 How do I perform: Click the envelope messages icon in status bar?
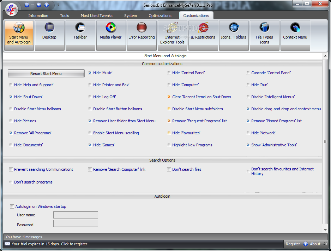[7, 244]
